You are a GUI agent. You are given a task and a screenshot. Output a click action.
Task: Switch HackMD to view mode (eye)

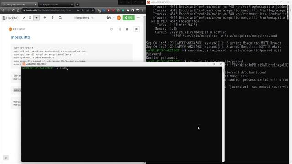coord(36,18)
